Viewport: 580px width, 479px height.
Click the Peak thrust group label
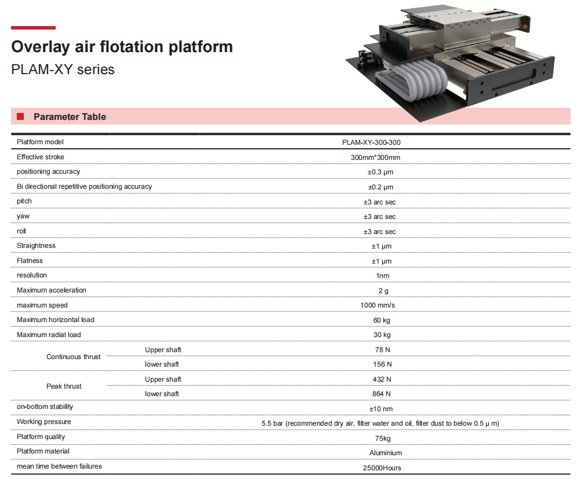pyautogui.click(x=64, y=386)
